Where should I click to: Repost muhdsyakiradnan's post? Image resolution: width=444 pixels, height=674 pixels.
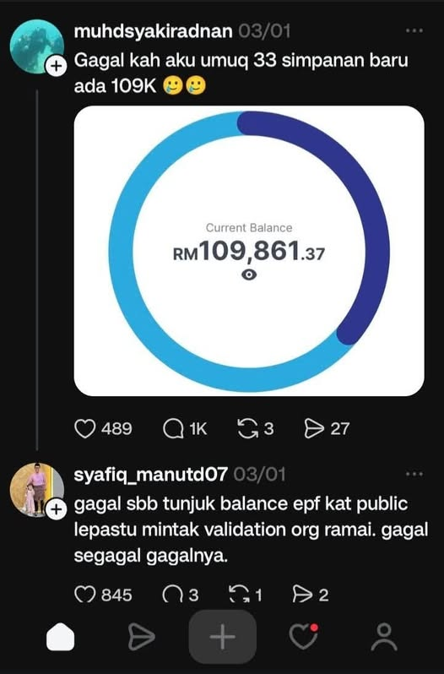pos(248,428)
